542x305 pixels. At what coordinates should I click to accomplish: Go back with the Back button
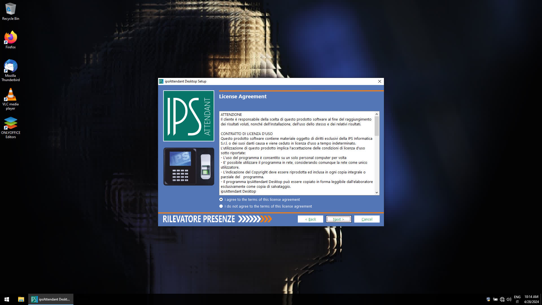tap(310, 219)
